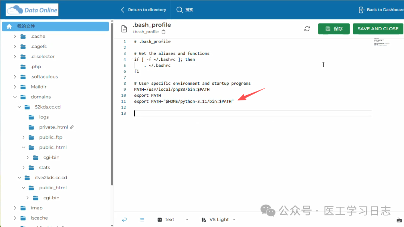Click the list icon in bottom bar

pyautogui.click(x=142, y=220)
